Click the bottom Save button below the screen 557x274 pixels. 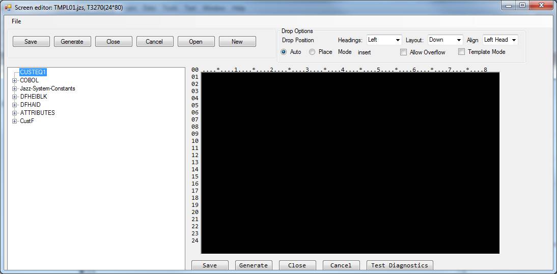(210, 265)
